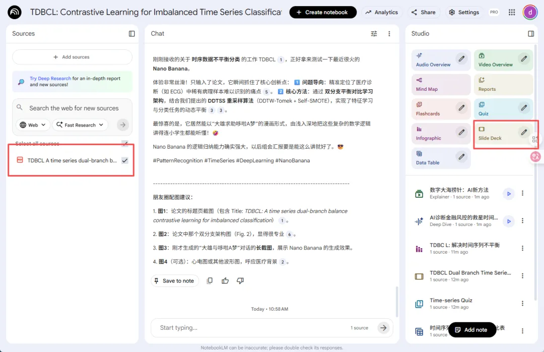Screen dimensions: 544x352
Task: Click the Share button
Action: pyautogui.click(x=423, y=12)
